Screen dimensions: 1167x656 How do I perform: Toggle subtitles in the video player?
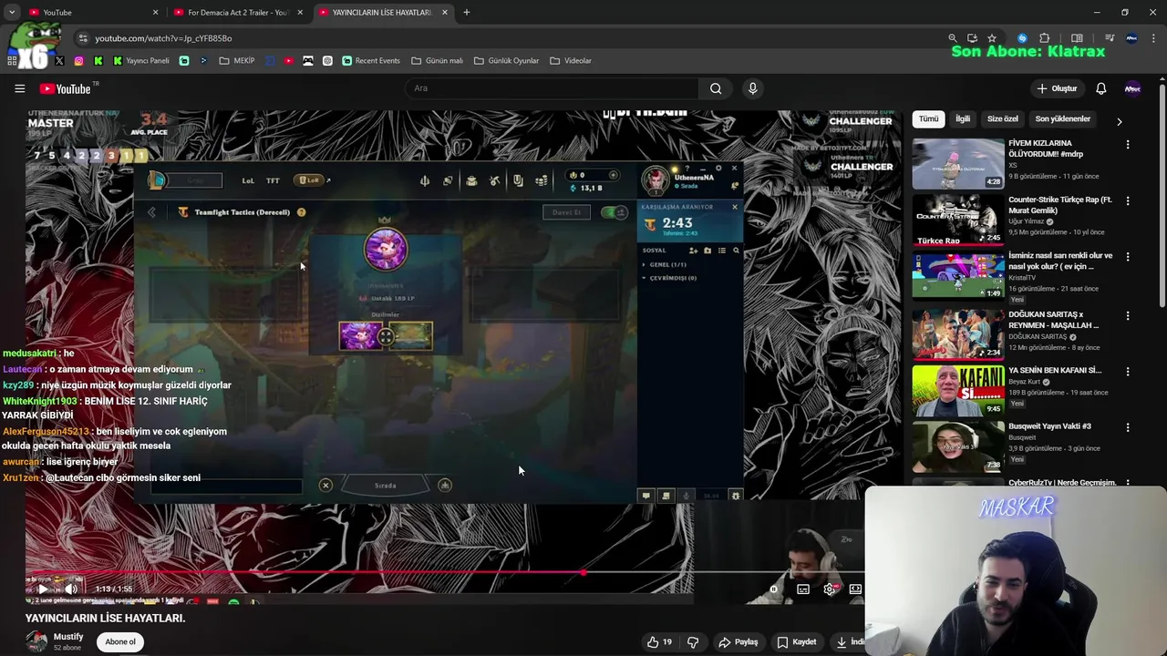coord(803,589)
